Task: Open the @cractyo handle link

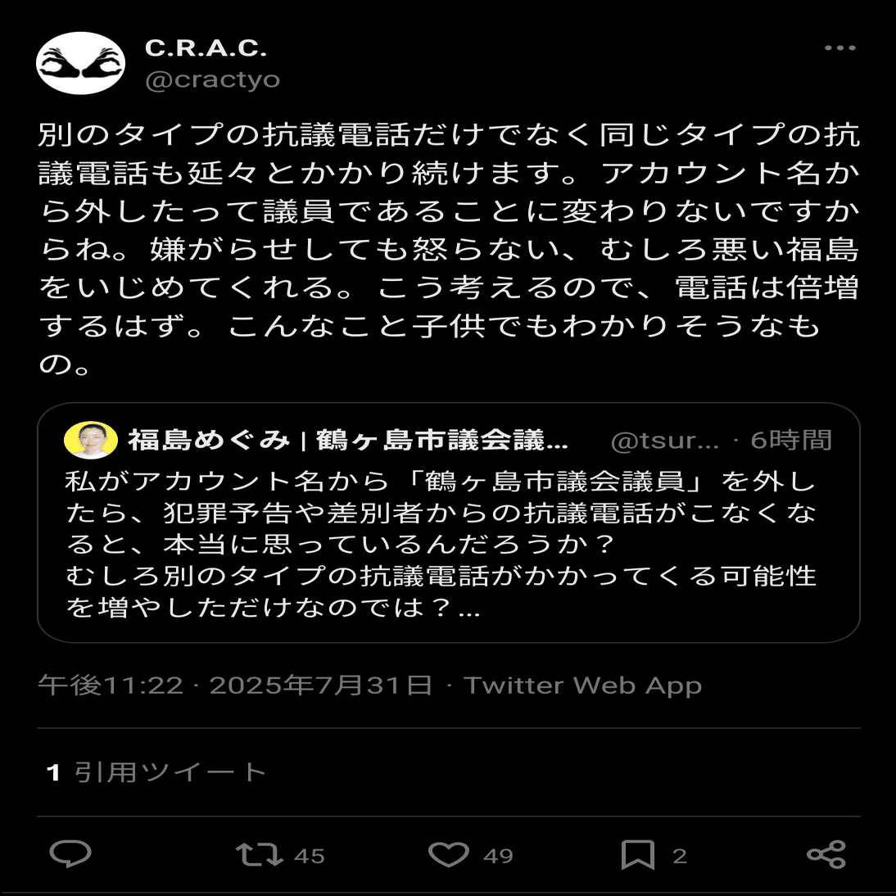Action: coord(213,80)
